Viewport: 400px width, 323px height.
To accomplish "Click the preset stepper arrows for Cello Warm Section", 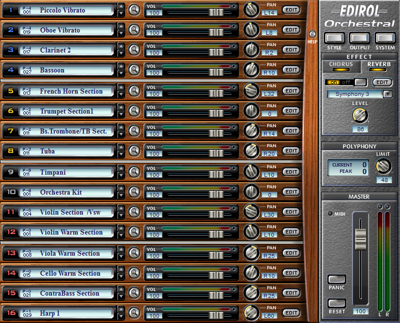I will click(121, 273).
